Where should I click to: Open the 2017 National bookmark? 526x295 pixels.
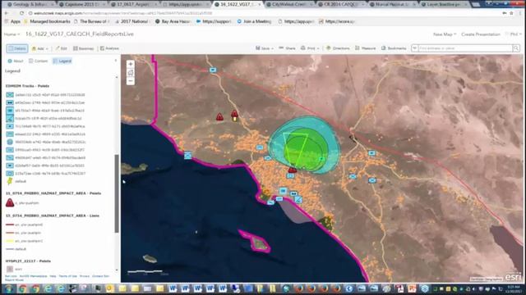click(x=131, y=21)
